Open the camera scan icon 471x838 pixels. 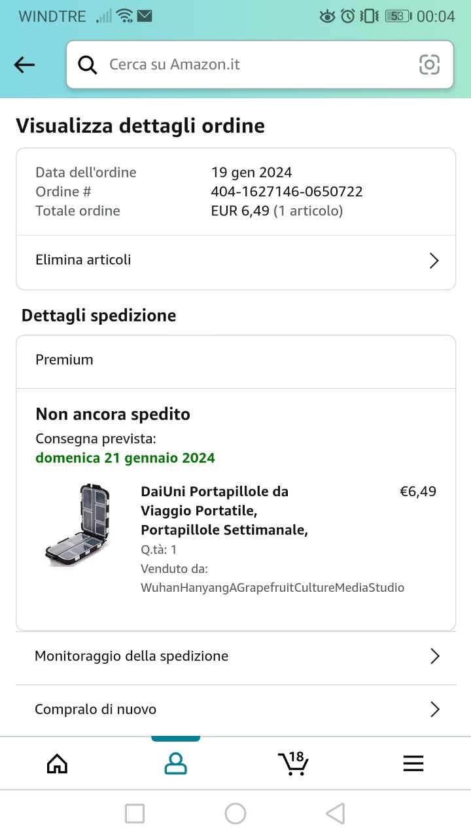point(429,64)
